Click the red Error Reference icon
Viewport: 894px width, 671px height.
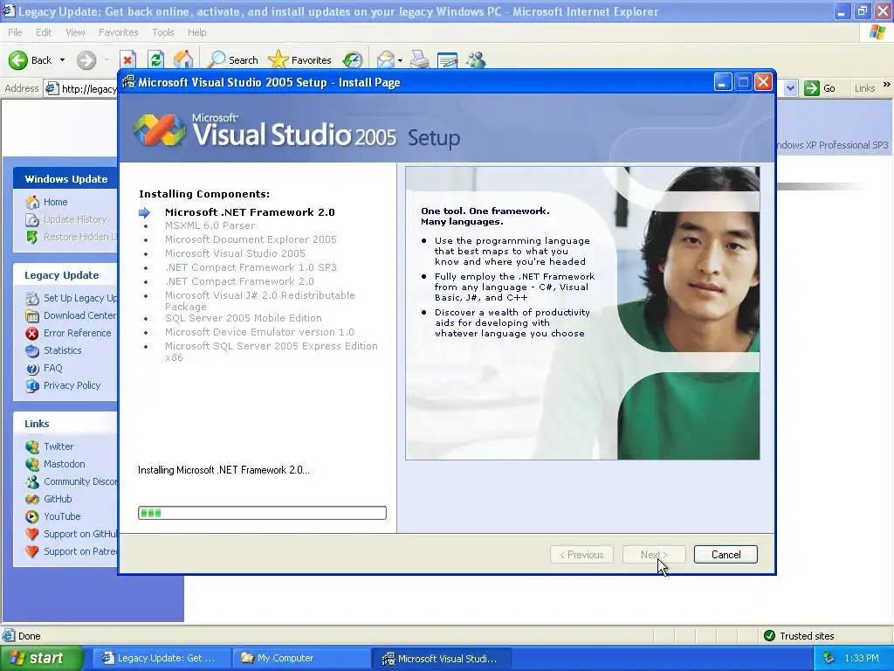[32, 333]
